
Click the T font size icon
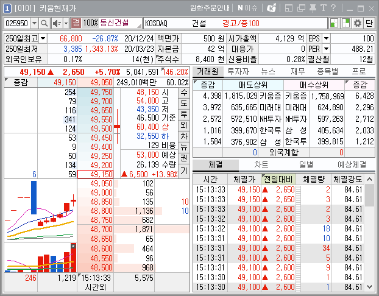click(324, 8)
